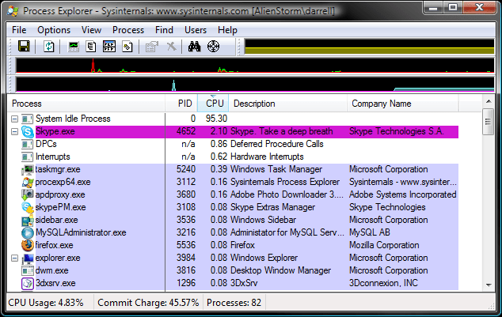The image size is (502, 317).
Task: Click the binoculars Find Handle icon
Action: coord(195,47)
